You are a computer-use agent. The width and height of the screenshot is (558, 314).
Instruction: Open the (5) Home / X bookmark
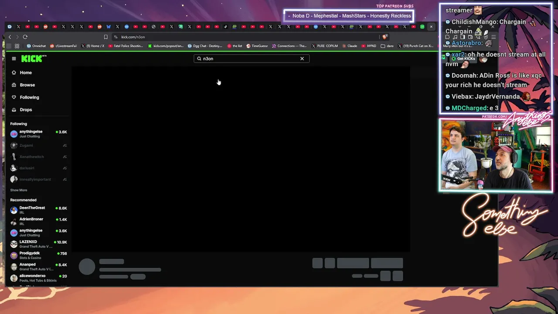tap(92, 46)
